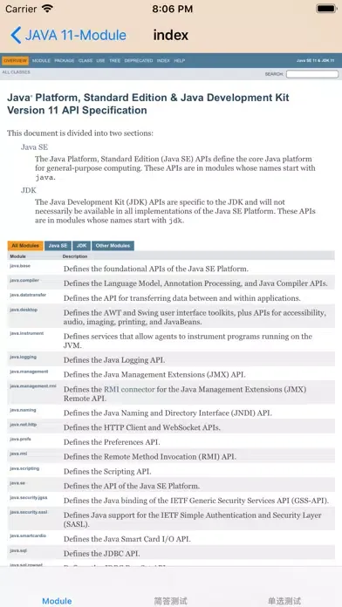Switch to the JDK table tab

click(x=81, y=246)
